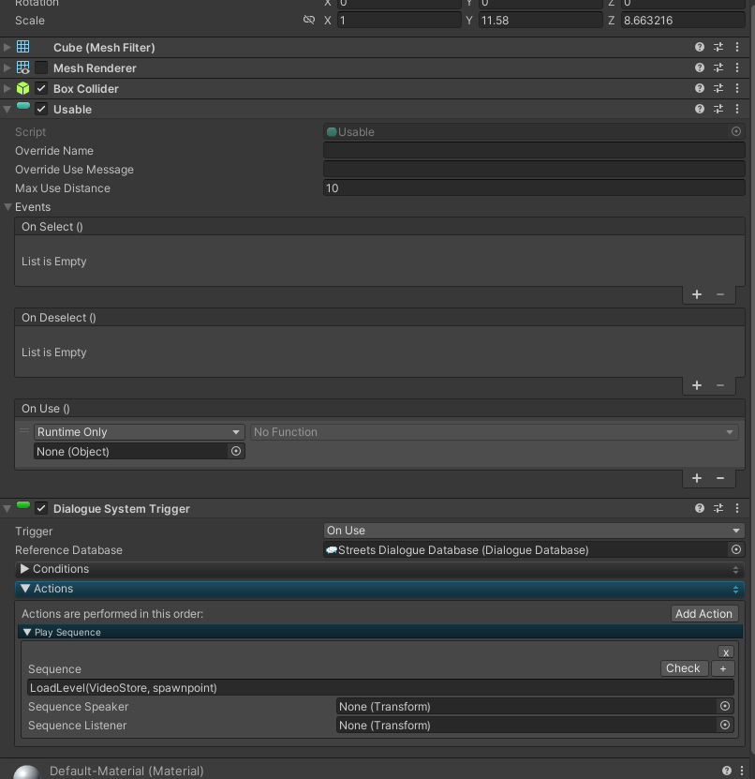Screen dimensions: 755x779
Task: Collapse the Play Sequence foldout
Action: pyautogui.click(x=27, y=633)
